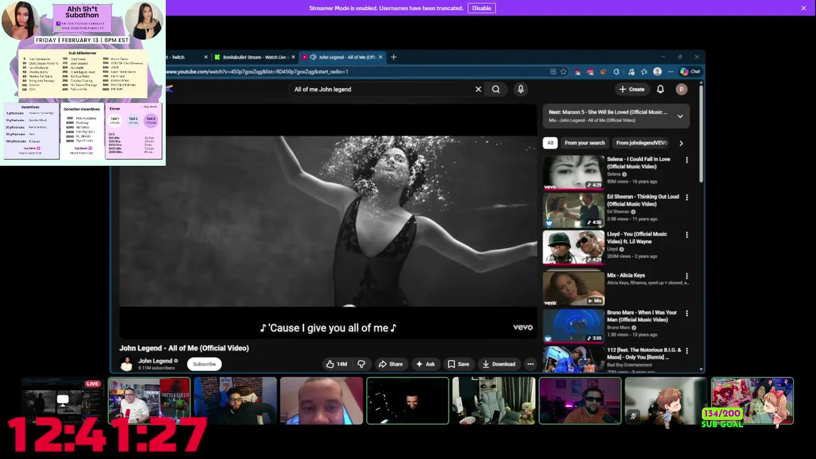Click the browser extensions puzzle icon
The image size is (816, 459).
616,71
